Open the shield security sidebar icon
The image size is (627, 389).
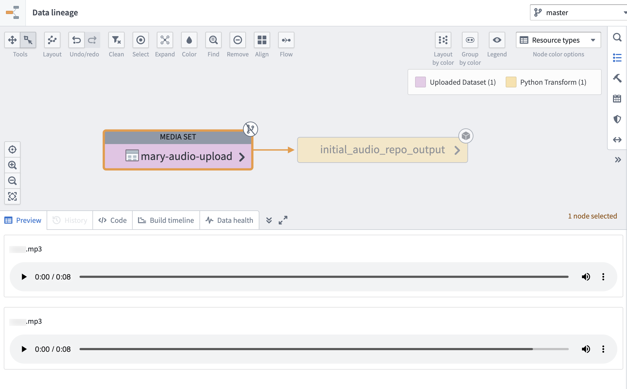(617, 119)
